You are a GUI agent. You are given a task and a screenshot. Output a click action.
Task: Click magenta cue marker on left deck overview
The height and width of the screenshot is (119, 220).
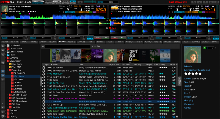[x=29, y=14]
